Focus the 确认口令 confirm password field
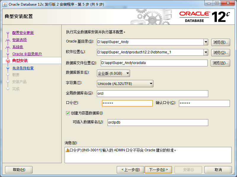 [204, 103]
